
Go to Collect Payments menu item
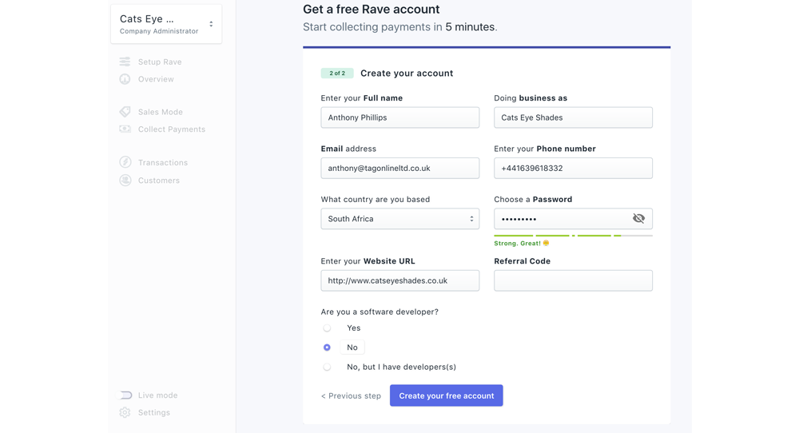pos(171,129)
